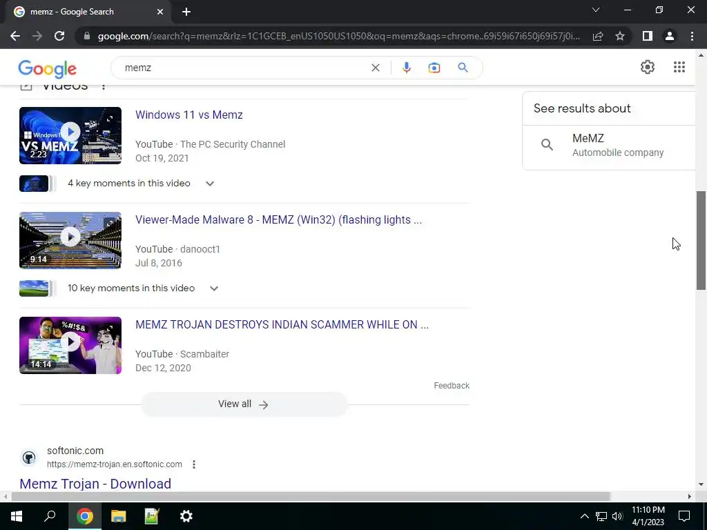This screenshot has height=530, width=707.
Task: Click the network icon in tray
Action: tap(601, 516)
